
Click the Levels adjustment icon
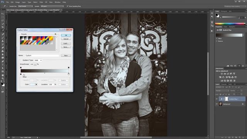click(225, 74)
